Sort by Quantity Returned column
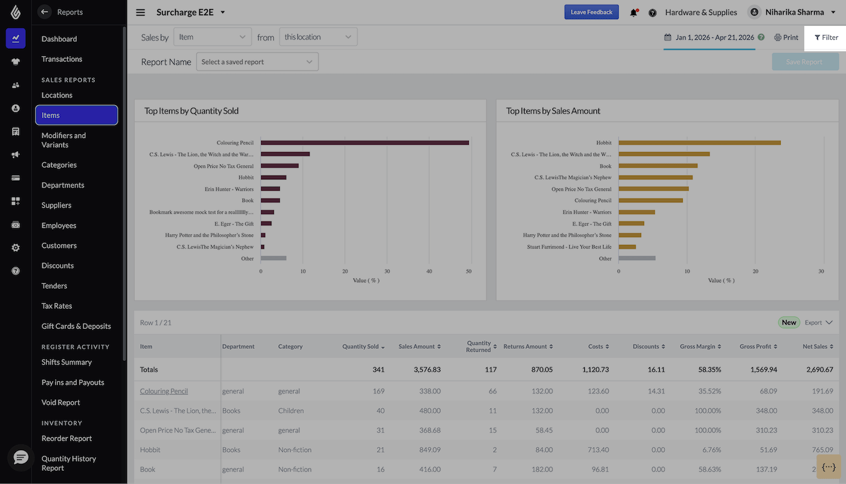Image resolution: width=846 pixels, height=484 pixels. pyautogui.click(x=481, y=346)
